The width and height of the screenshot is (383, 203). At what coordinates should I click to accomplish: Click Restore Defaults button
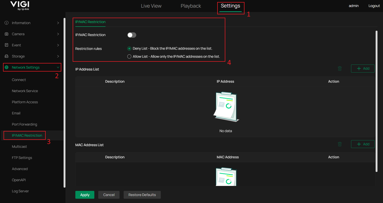point(142,195)
